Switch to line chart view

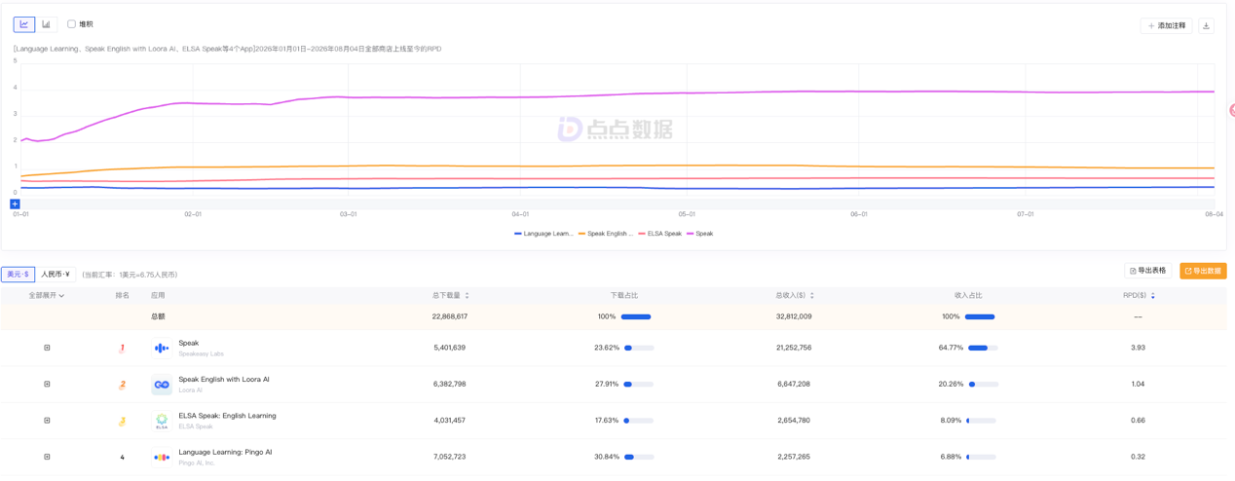pos(24,24)
